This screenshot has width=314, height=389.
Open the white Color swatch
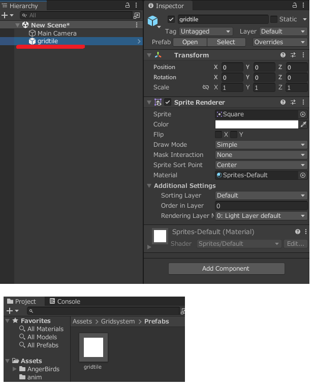click(x=257, y=124)
